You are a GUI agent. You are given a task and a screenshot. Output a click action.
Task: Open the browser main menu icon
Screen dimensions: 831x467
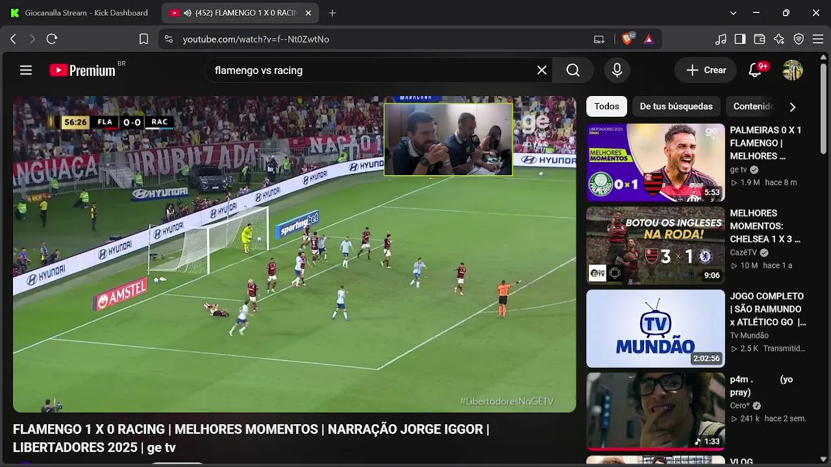818,39
